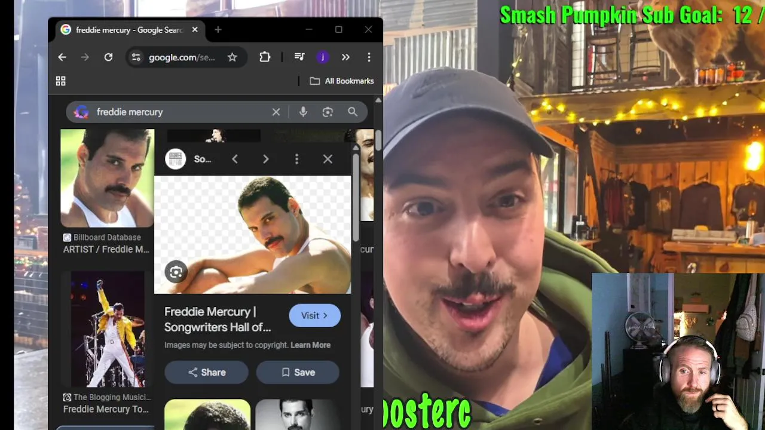Image resolution: width=765 pixels, height=430 pixels.
Task: Click Lens icon on preview image
Action: click(x=176, y=272)
